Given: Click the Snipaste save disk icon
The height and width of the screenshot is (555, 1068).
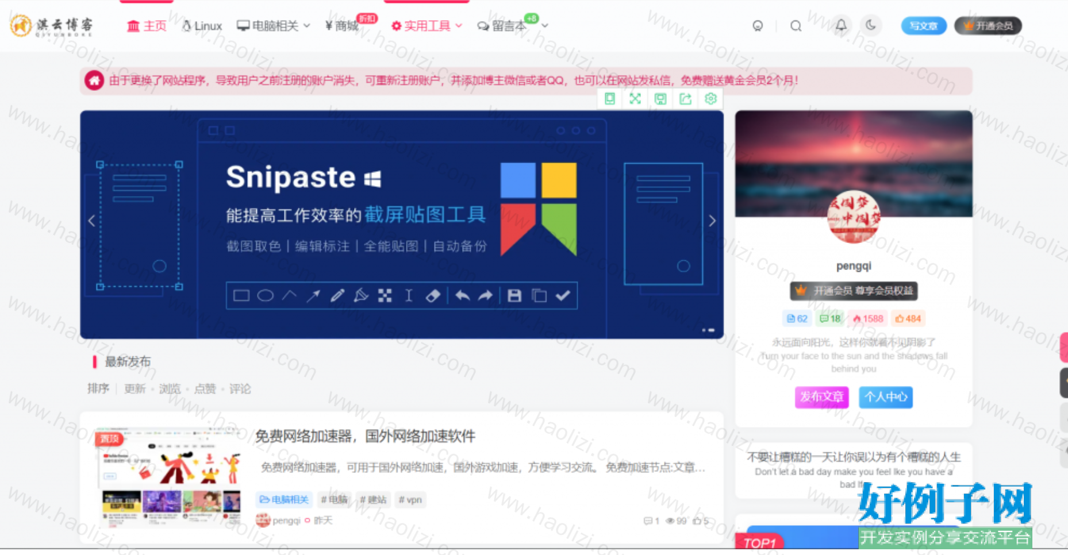Looking at the screenshot, I should pos(514,296).
